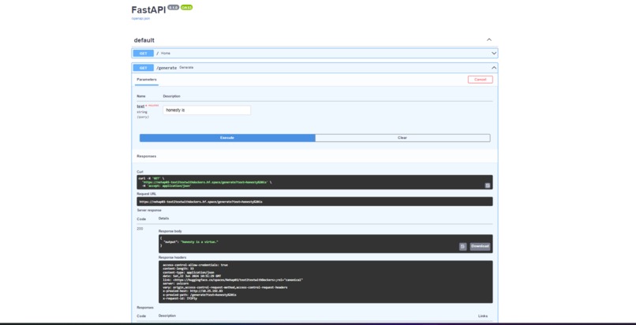Collapse the /generate endpoint chevron
Viewport: 636px width, 325px height.
point(494,68)
